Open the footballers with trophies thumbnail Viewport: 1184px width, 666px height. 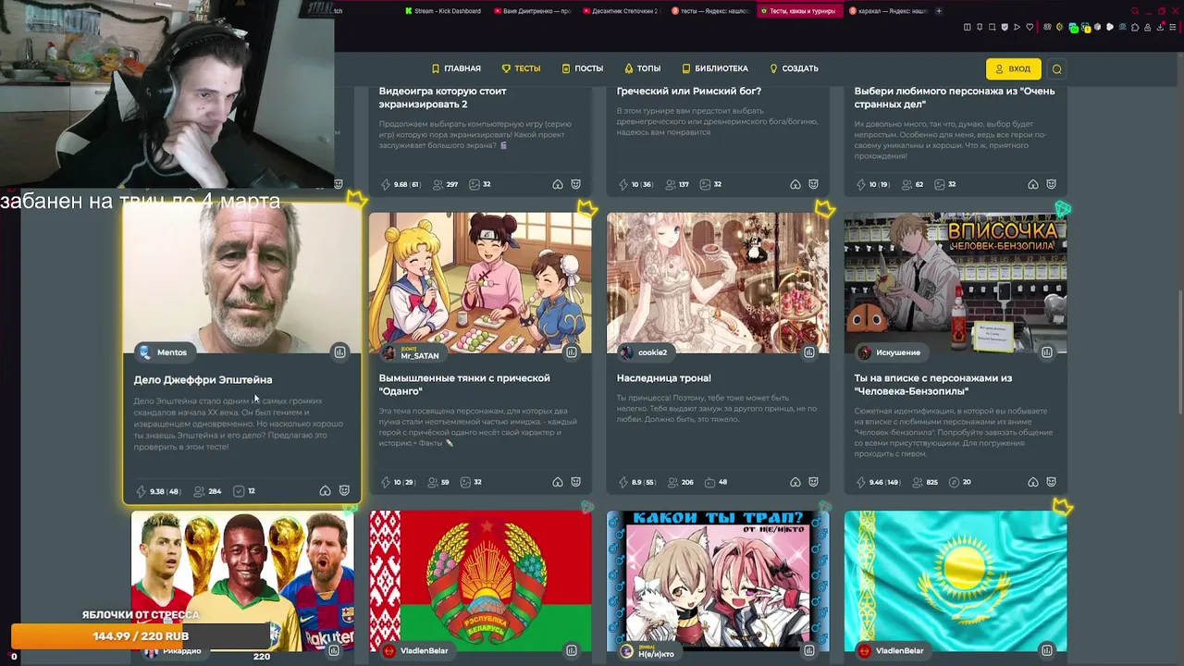coord(242,582)
